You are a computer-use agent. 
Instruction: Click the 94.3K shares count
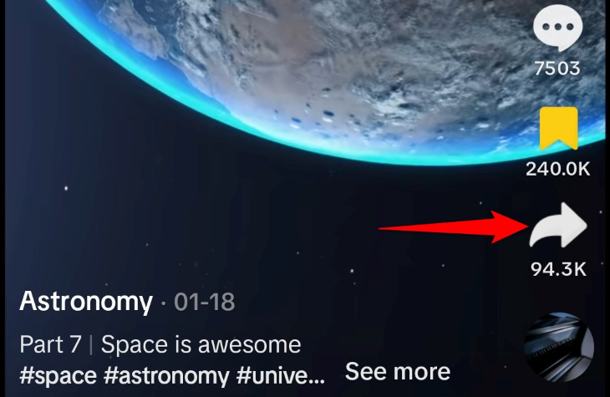point(558,269)
